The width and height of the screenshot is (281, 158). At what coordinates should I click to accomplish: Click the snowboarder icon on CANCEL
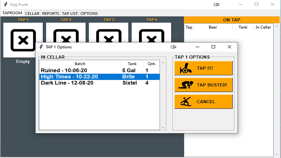[x=186, y=102]
